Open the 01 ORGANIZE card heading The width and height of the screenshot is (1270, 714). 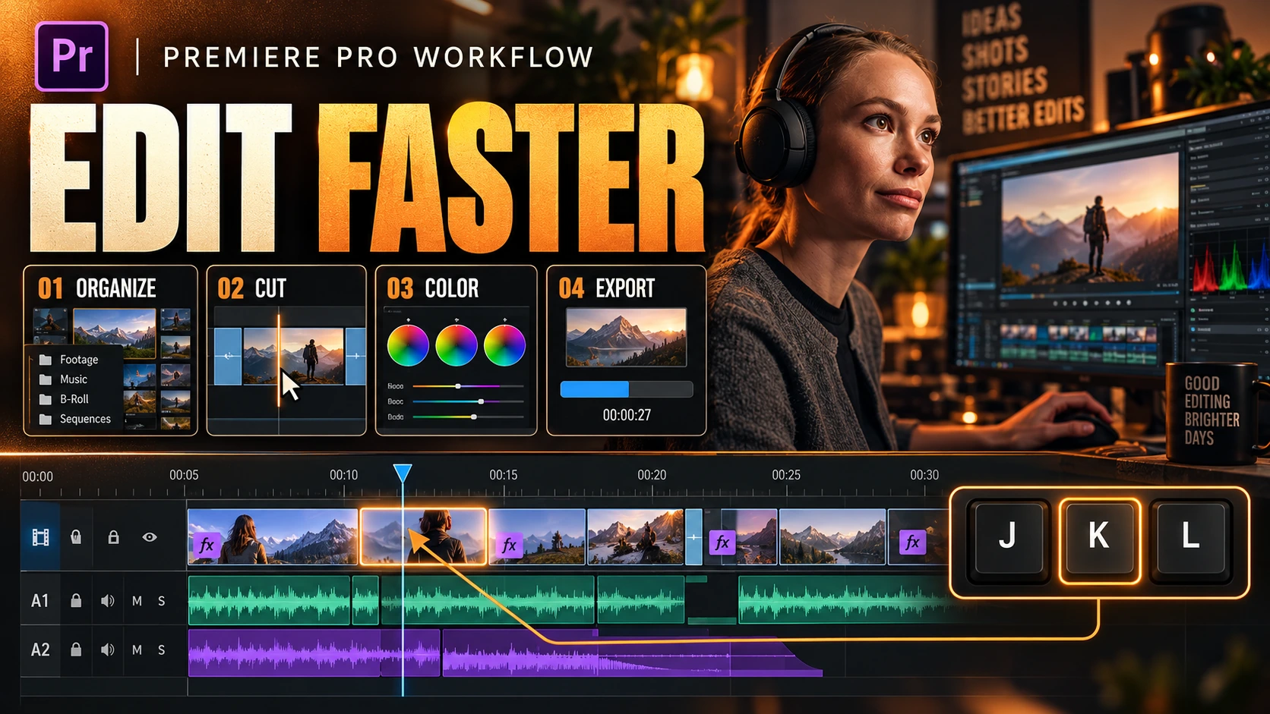pos(97,288)
